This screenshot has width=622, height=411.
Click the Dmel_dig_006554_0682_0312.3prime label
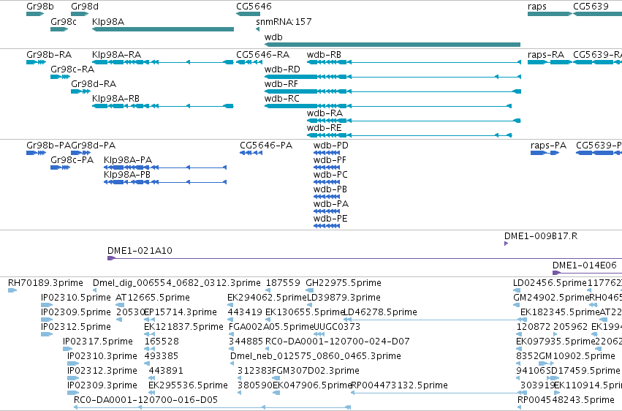(177, 283)
